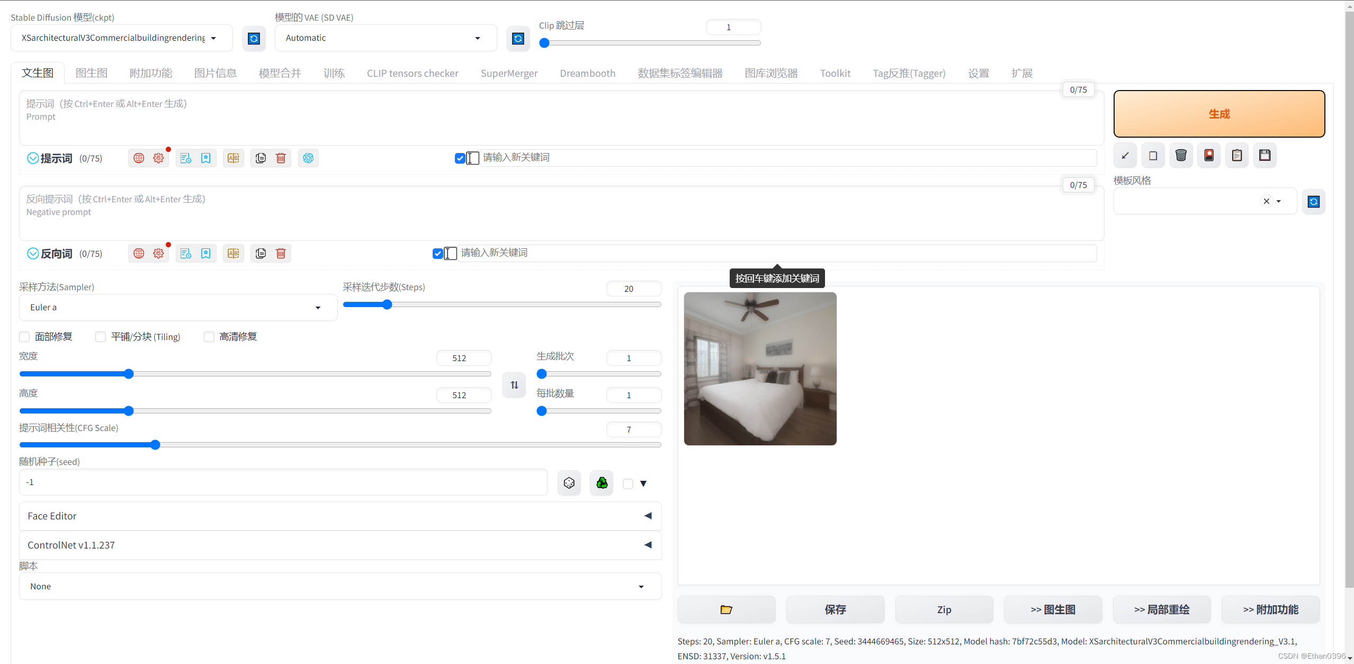Send image to >> 局部重绘
Screen dimensions: 1354x664
(x=1162, y=609)
